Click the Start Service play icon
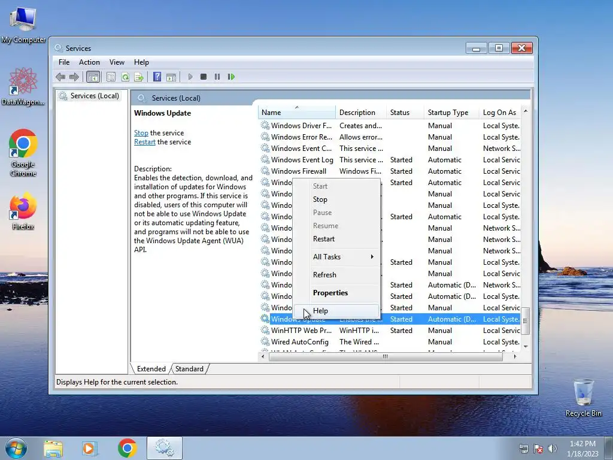The width and height of the screenshot is (613, 460). pyautogui.click(x=190, y=77)
